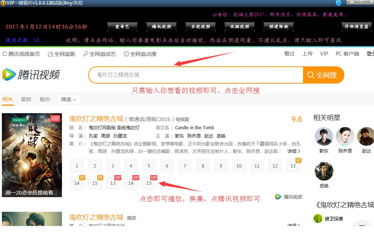Image resolution: width=374 pixels, height=235 pixels.
Task: Play preview episode 13 with 预 badge
Action: [x=293, y=166]
